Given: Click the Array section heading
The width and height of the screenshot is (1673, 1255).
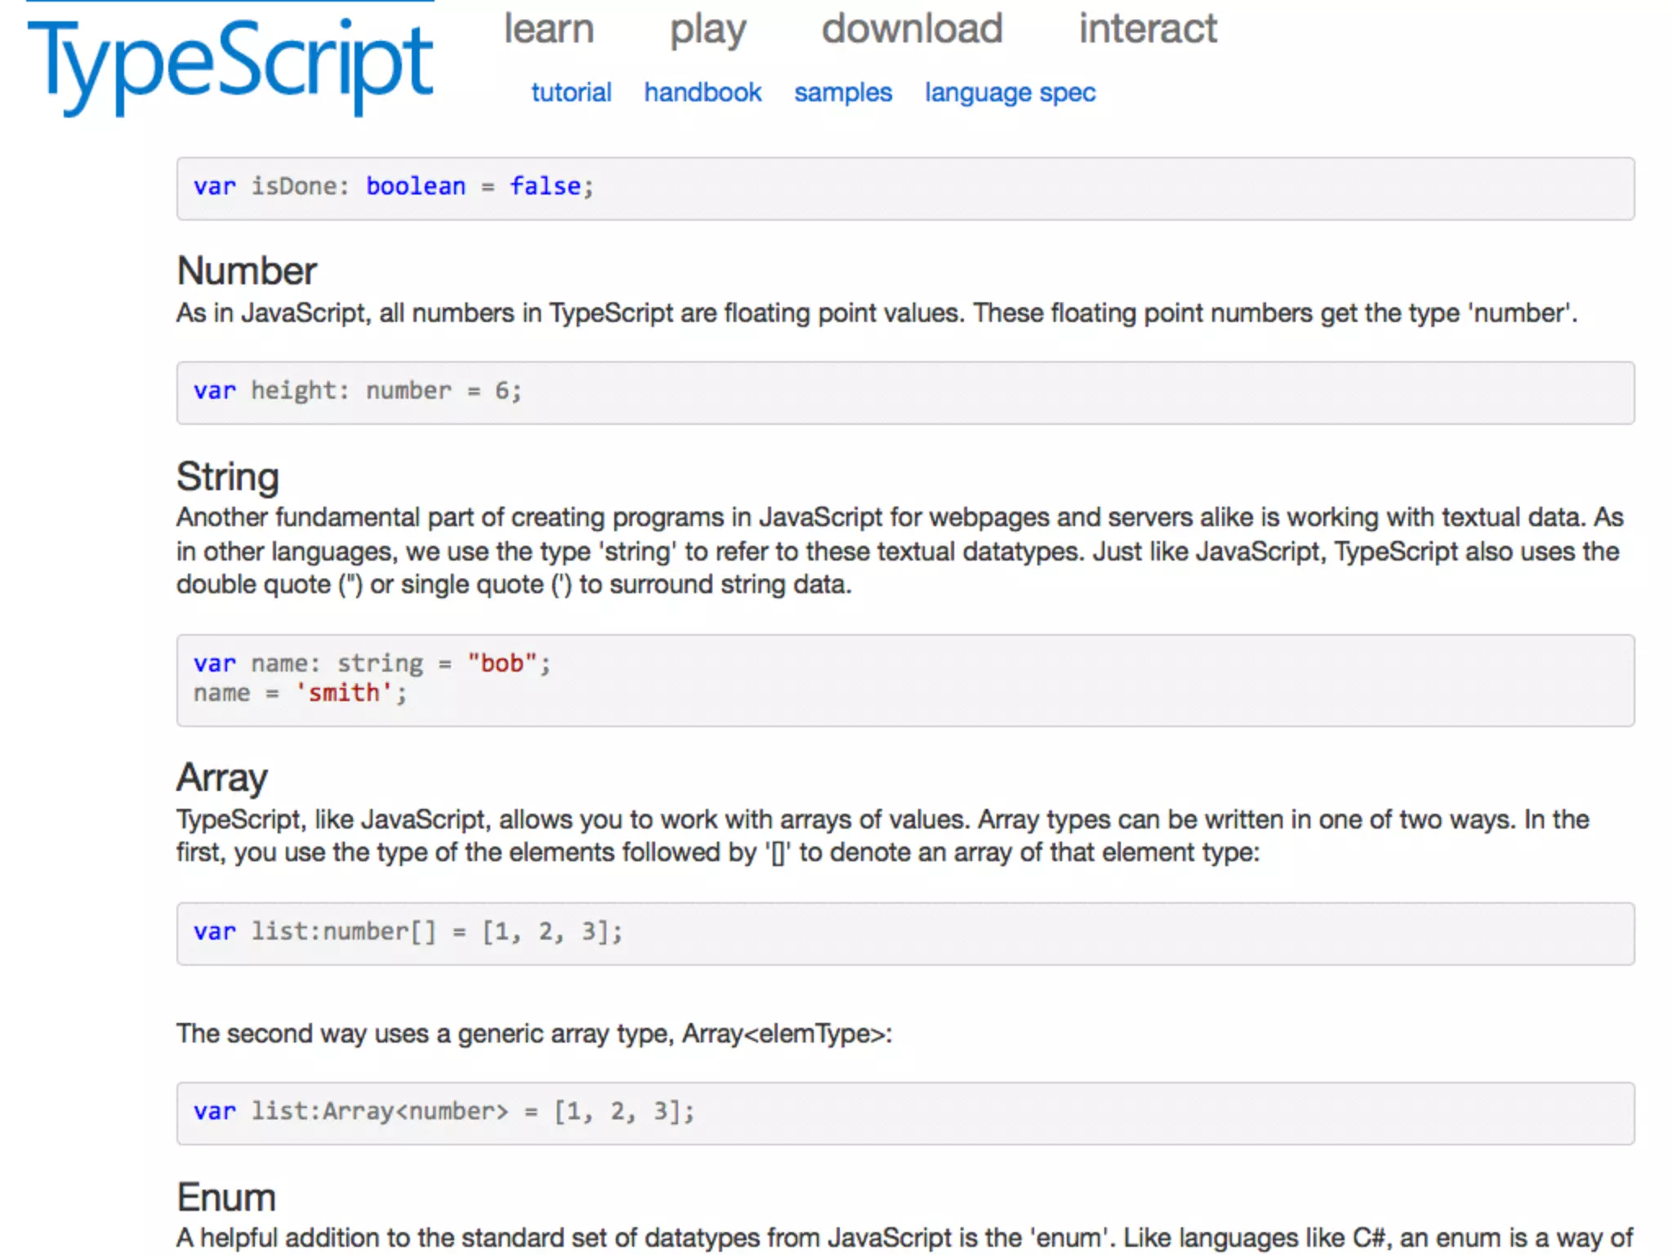Looking at the screenshot, I should click(222, 777).
